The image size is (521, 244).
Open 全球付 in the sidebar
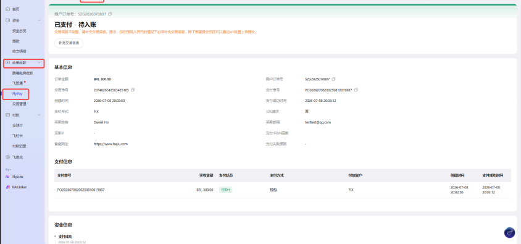point(17,125)
